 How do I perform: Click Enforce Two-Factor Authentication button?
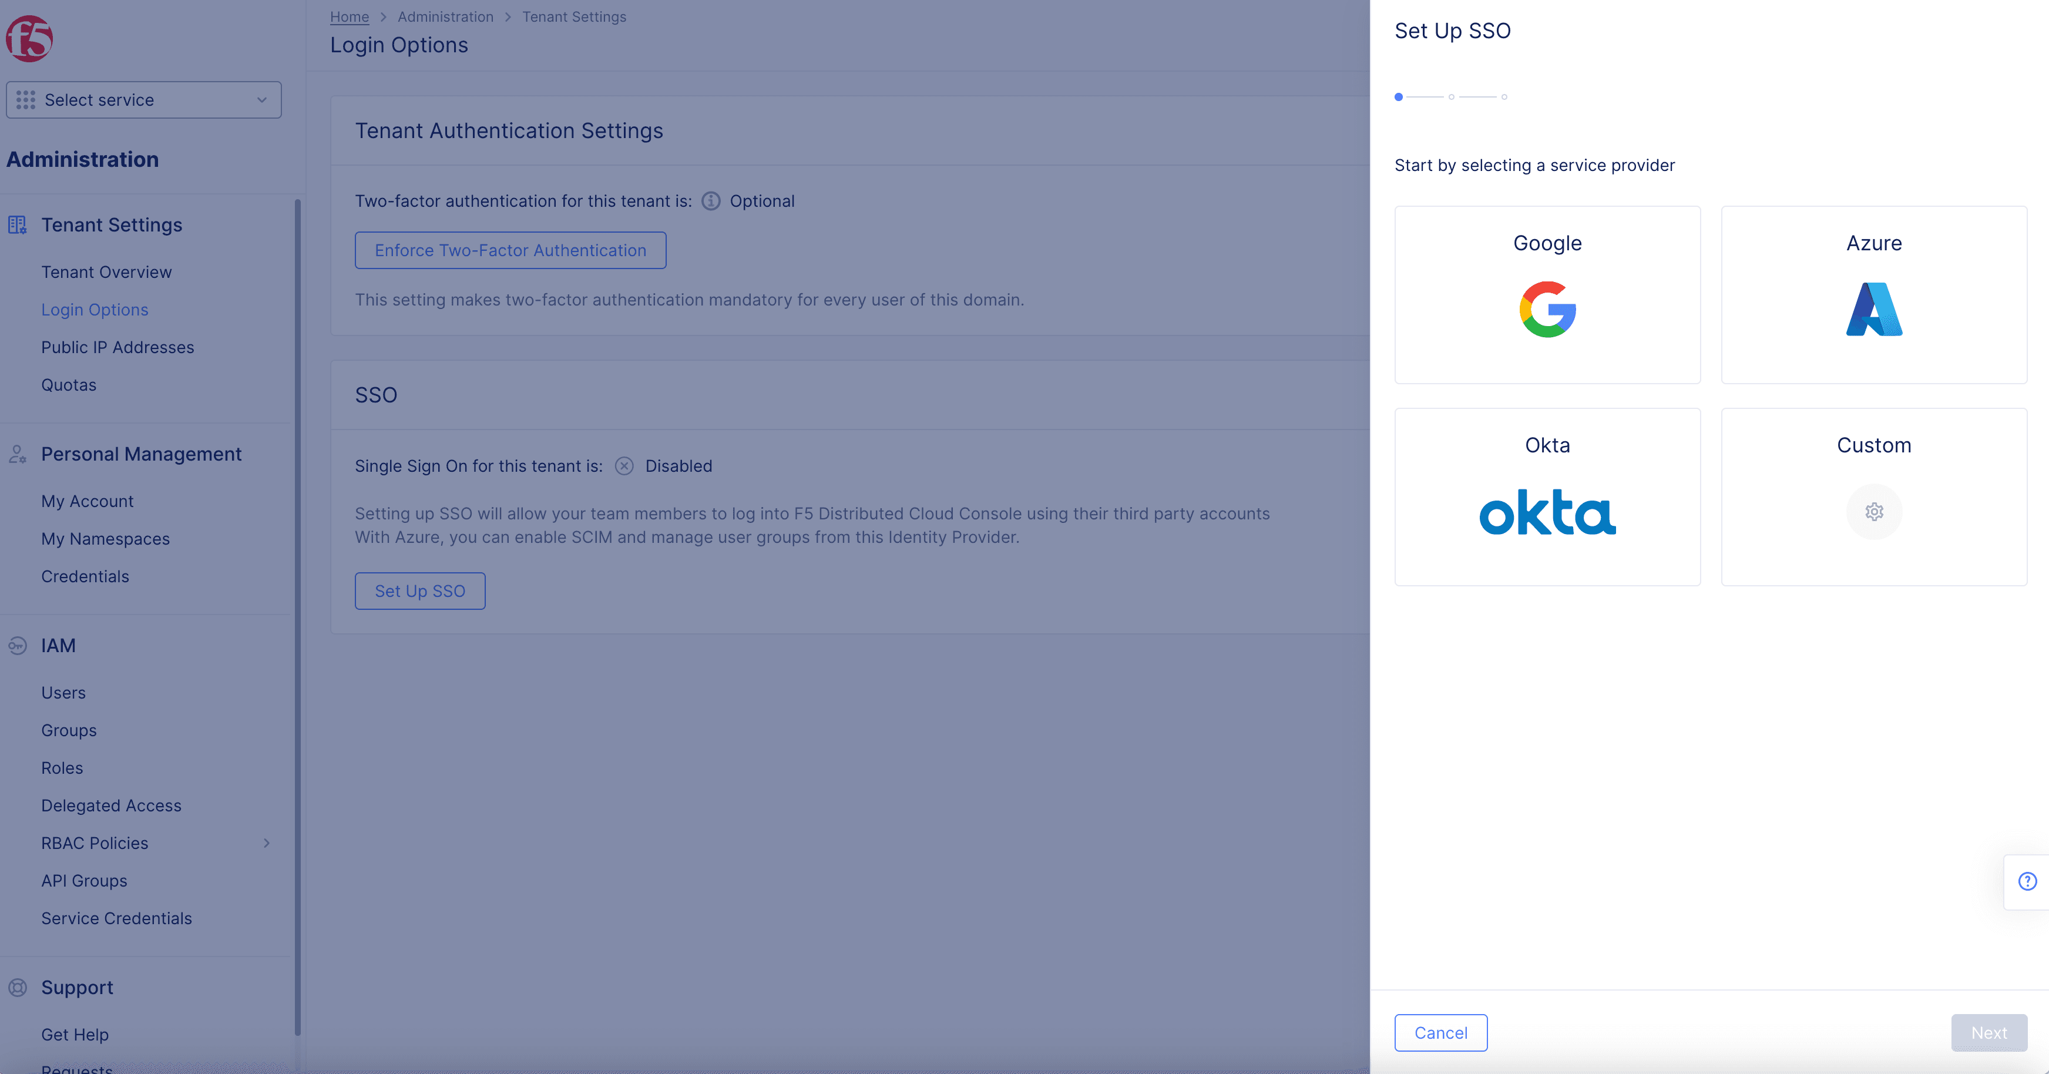pyautogui.click(x=510, y=251)
